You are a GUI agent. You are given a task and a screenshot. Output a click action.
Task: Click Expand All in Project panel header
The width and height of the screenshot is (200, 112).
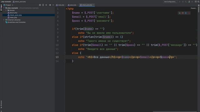click(x=43, y=5)
